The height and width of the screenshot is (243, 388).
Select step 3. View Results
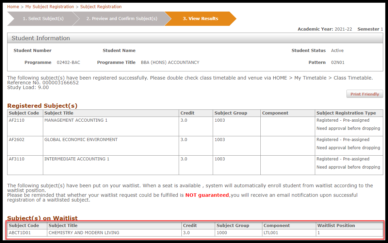[x=200, y=19]
